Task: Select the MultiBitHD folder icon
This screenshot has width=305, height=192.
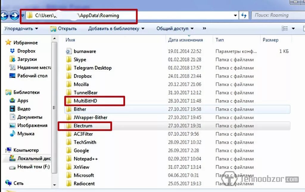Action: tap(69, 101)
